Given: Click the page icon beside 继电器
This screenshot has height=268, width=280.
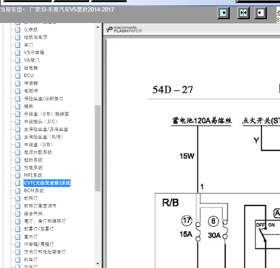Looking at the screenshot, I should (17, 68).
